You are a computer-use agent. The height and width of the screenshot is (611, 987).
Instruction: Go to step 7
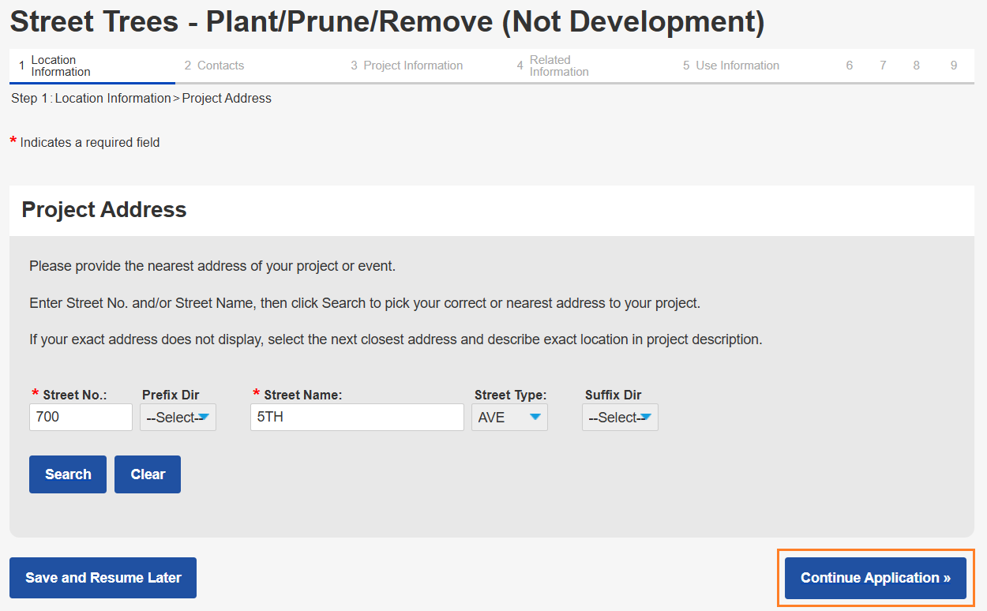coord(883,66)
